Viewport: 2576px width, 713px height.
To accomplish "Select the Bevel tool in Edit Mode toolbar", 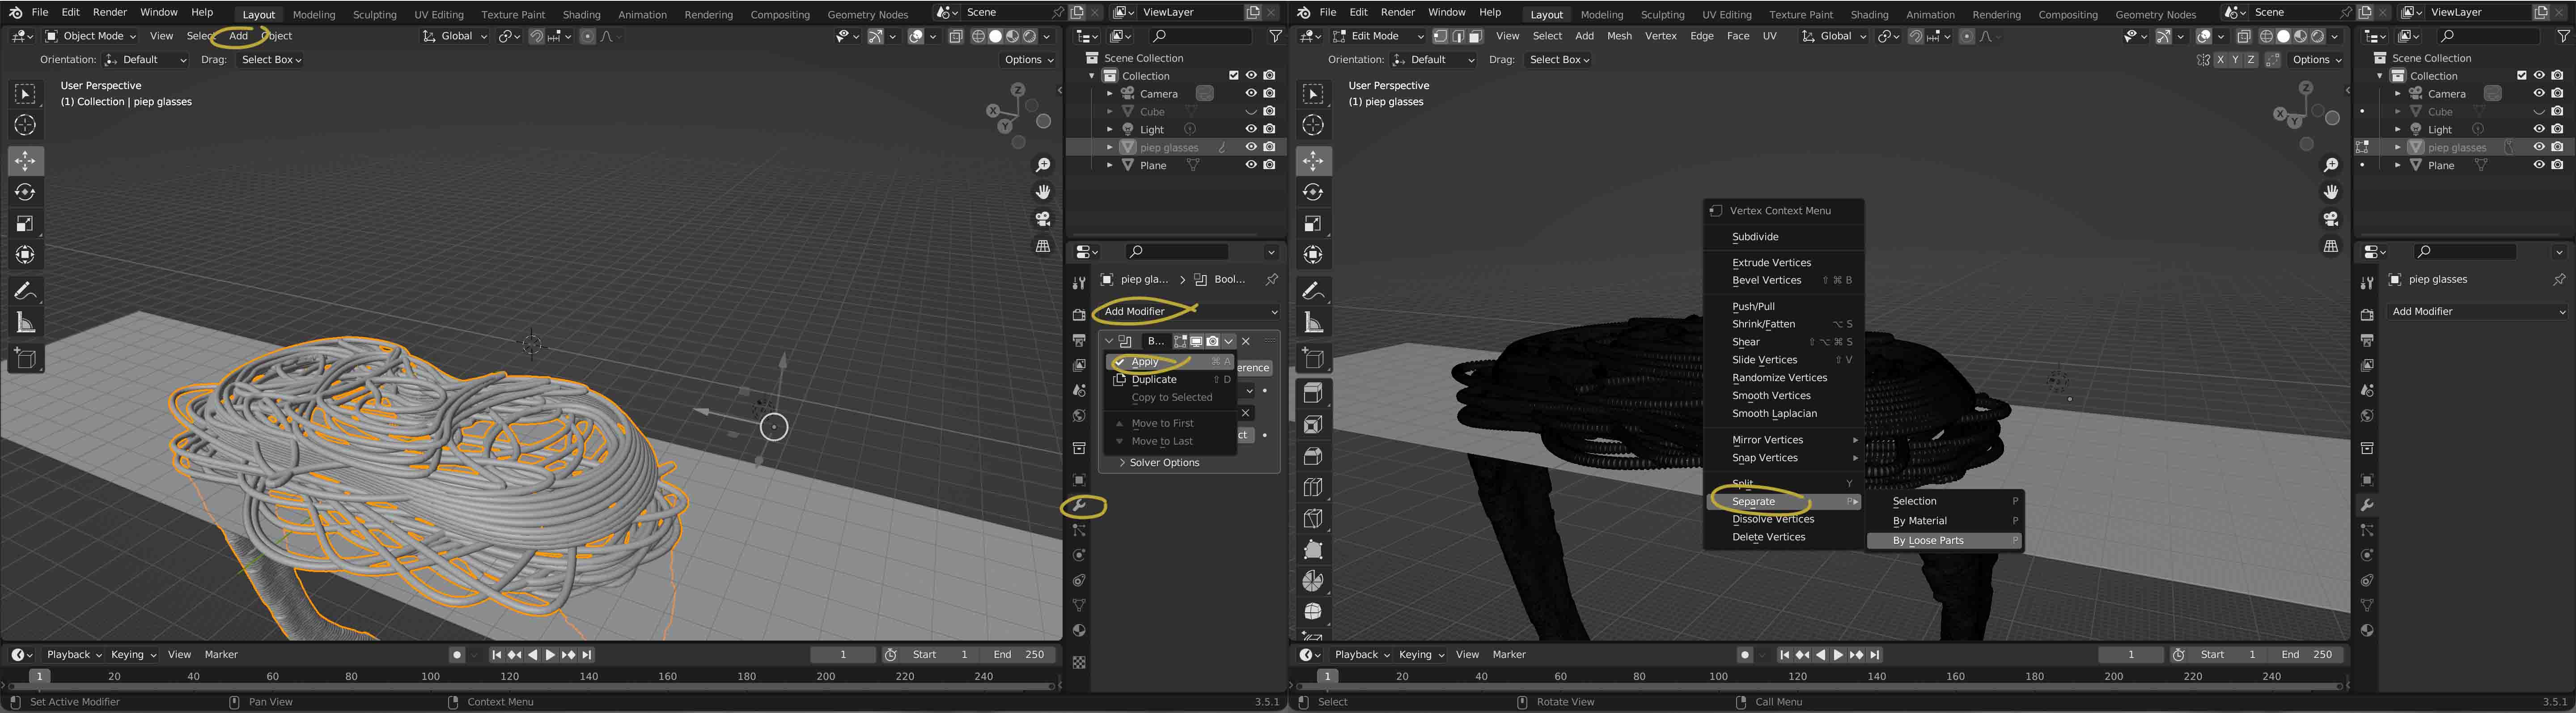I will [1313, 455].
